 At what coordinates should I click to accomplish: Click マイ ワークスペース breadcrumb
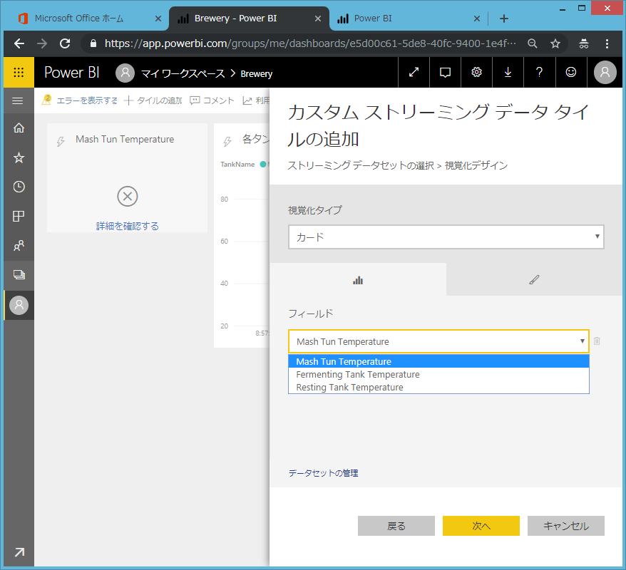point(183,74)
